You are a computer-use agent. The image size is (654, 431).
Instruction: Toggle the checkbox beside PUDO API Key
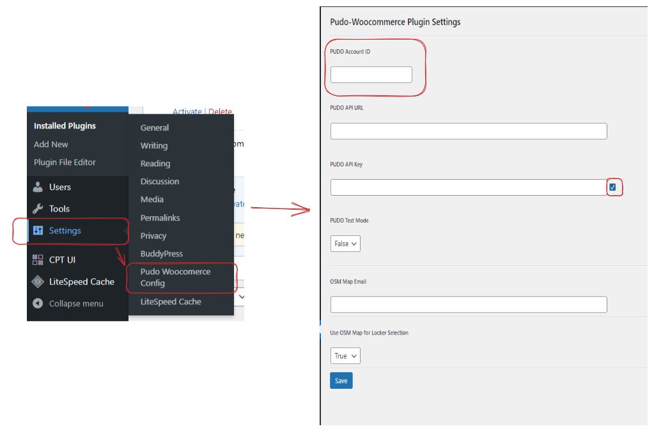click(x=612, y=187)
